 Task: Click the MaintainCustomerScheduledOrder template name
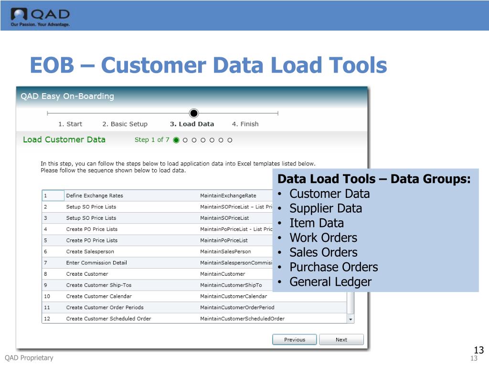(x=242, y=319)
